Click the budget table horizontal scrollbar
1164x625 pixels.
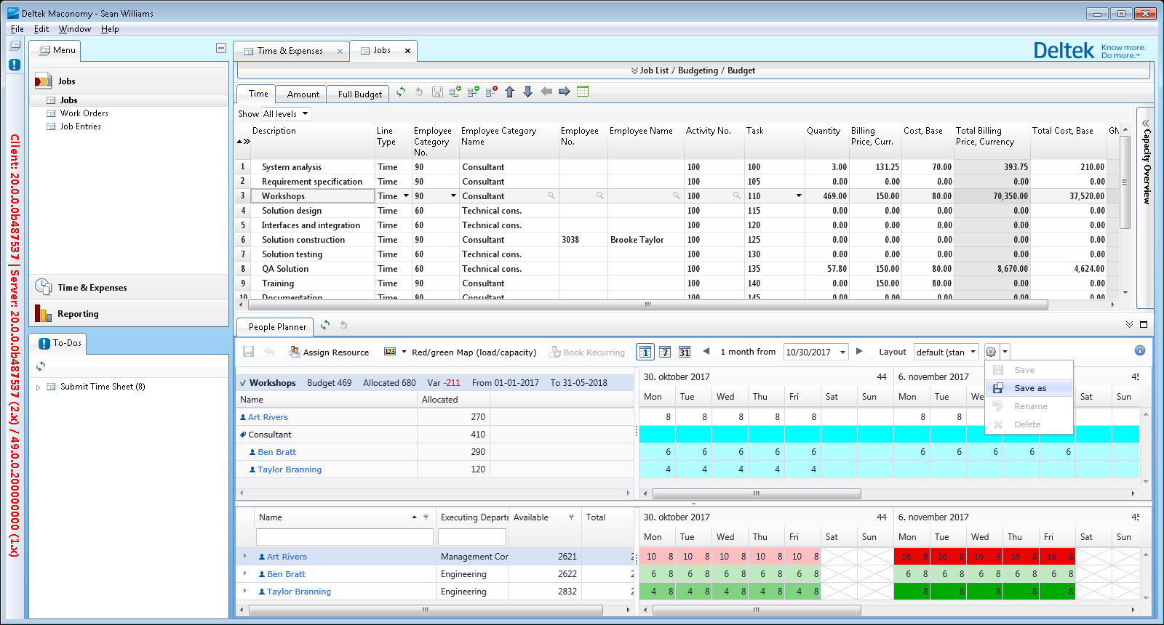647,305
